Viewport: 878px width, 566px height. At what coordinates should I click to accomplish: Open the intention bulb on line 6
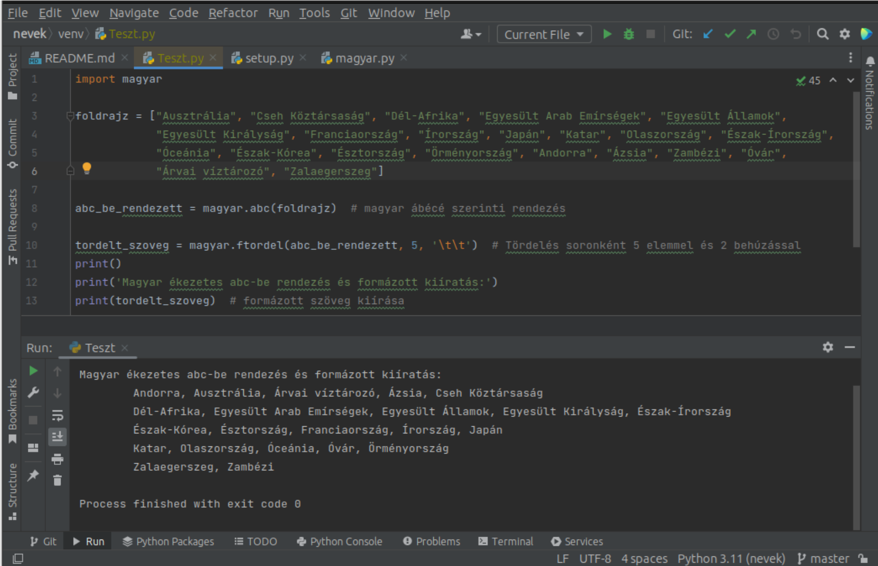pos(87,168)
